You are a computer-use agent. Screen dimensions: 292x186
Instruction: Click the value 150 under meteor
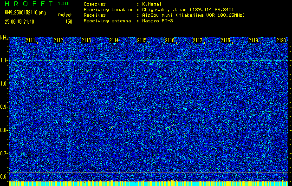69,22
